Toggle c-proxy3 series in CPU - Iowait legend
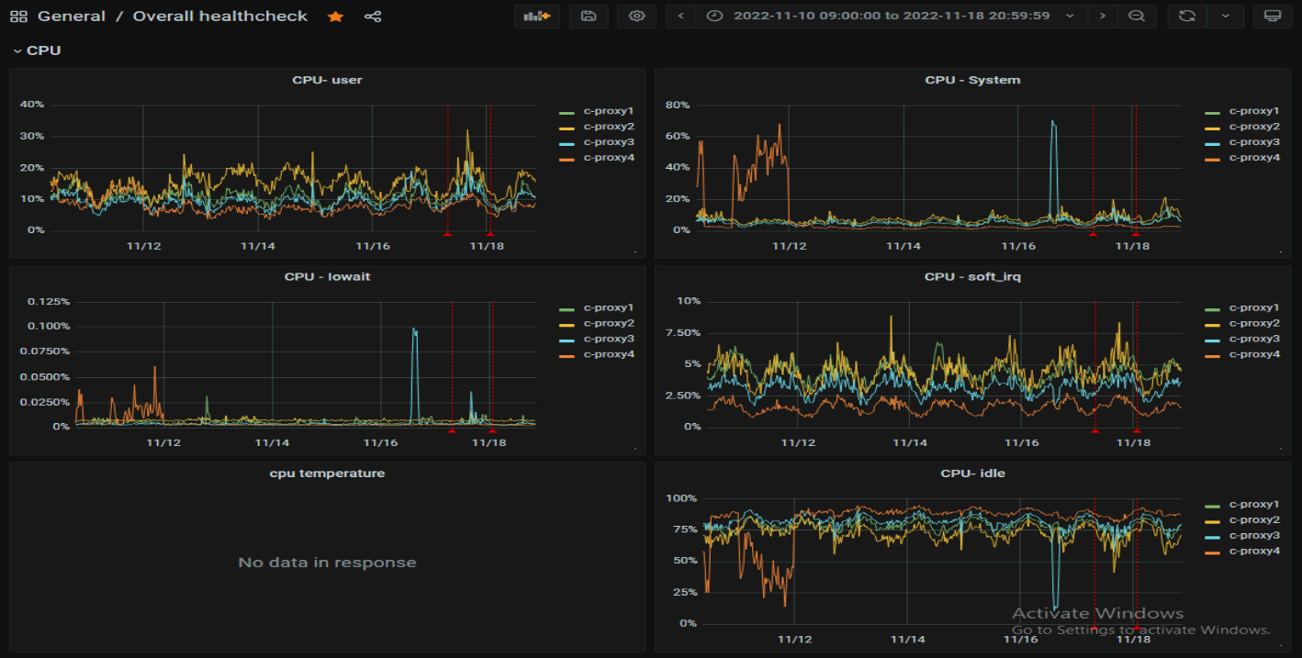This screenshot has height=658, width=1302. point(609,340)
